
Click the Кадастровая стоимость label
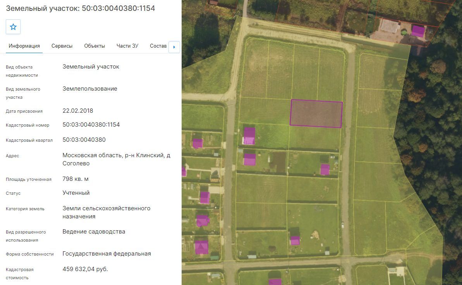(x=20, y=273)
